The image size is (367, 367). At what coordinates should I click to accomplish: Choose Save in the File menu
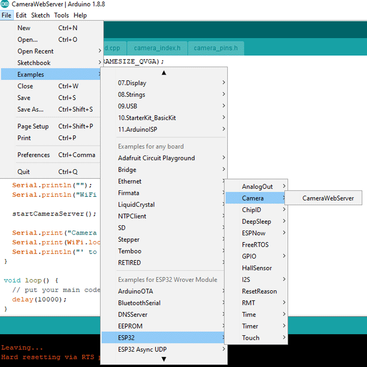(x=51, y=98)
